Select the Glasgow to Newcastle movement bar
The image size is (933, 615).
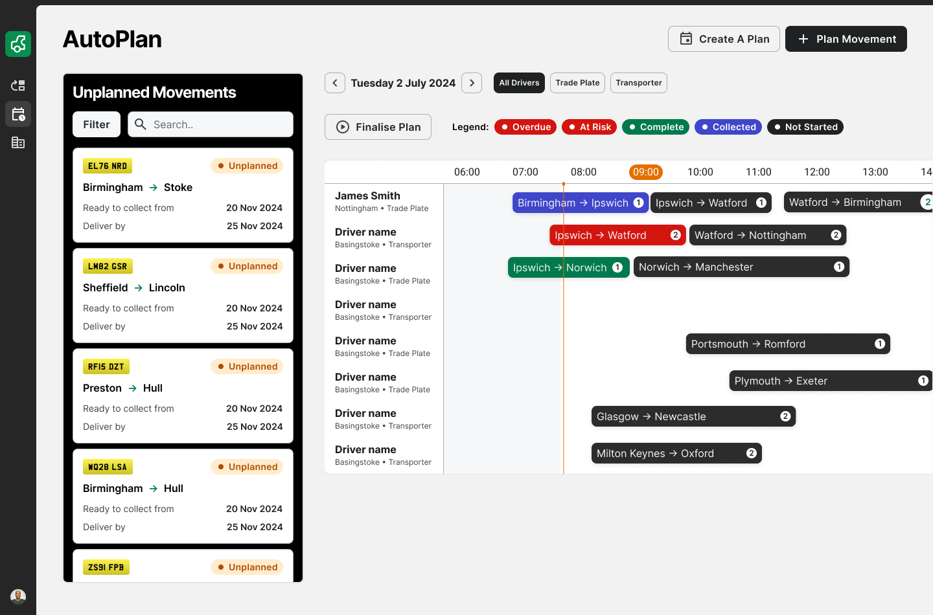(693, 416)
